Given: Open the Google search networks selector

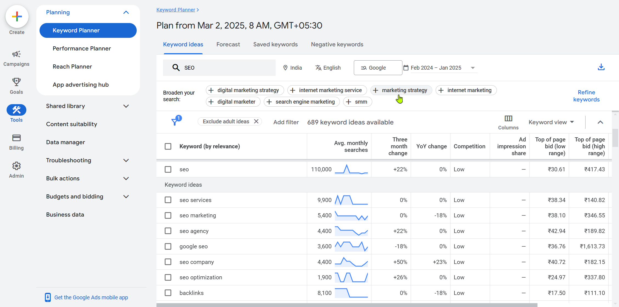Looking at the screenshot, I should 378,68.
